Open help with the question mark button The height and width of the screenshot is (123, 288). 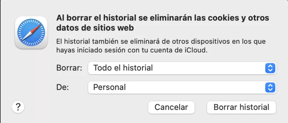(18, 107)
